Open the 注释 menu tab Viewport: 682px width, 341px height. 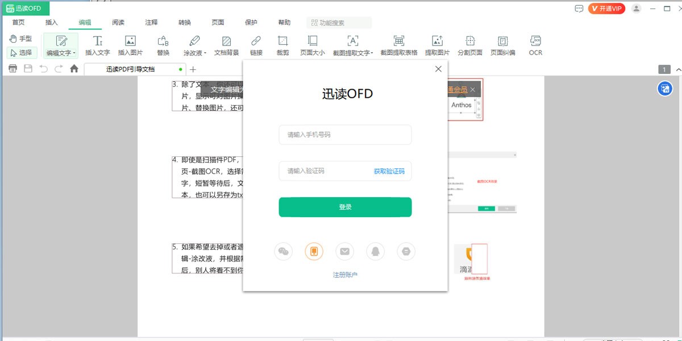coord(151,23)
